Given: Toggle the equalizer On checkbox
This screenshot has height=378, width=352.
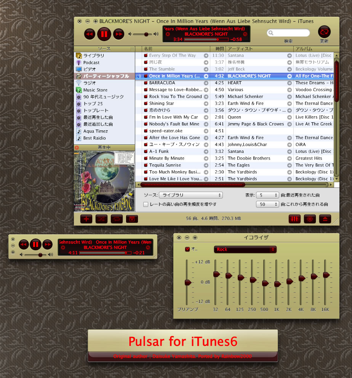Looking at the screenshot, I should coord(187,249).
